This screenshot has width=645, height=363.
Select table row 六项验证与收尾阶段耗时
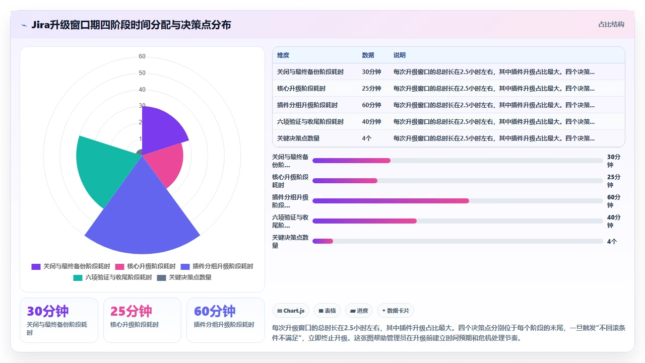pyautogui.click(x=448, y=122)
